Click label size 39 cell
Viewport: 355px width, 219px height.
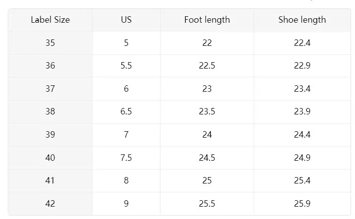50,135
